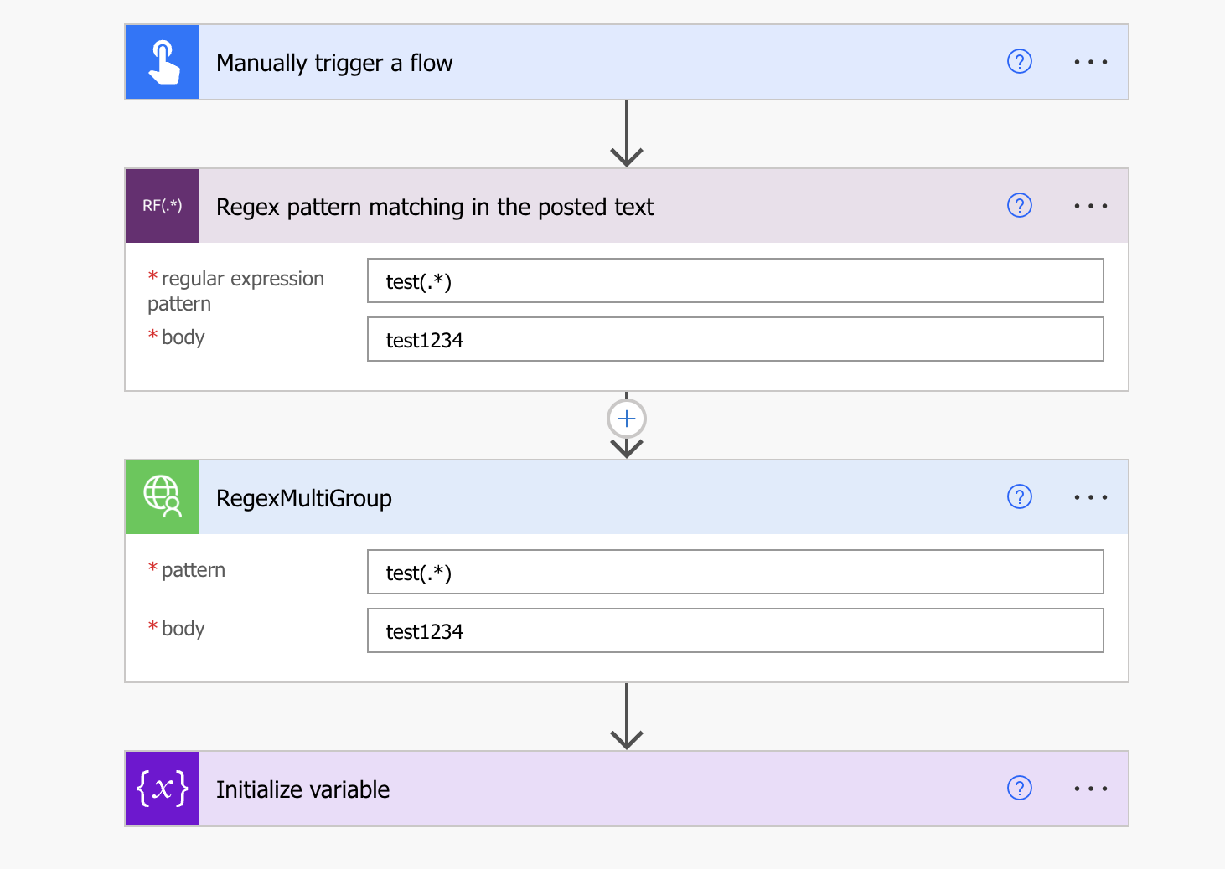Viewport: 1225px width, 869px height.
Task: Select the regular expression pattern field containing test(.*)
Action: (735, 280)
